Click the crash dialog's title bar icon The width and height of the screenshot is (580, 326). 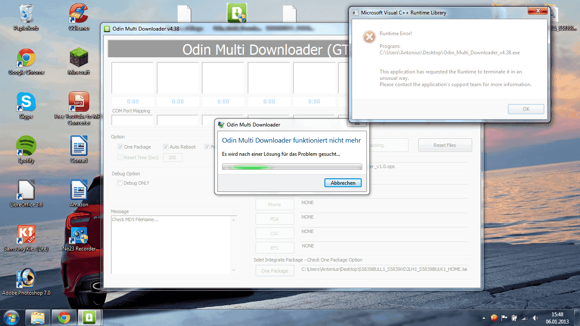[221, 125]
